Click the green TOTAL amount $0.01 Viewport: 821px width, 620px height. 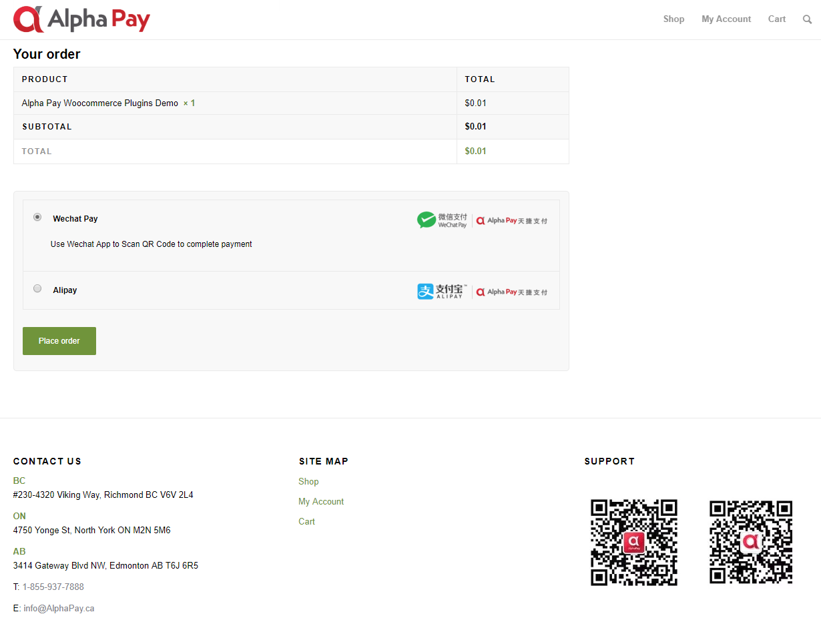(475, 151)
